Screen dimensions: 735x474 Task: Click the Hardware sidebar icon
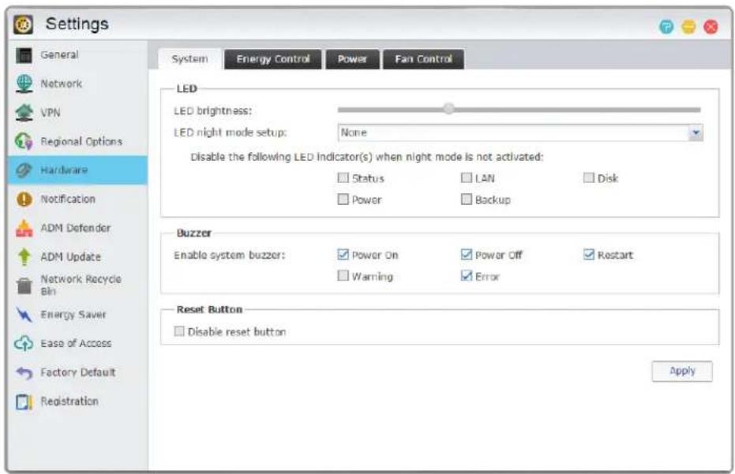click(x=24, y=170)
